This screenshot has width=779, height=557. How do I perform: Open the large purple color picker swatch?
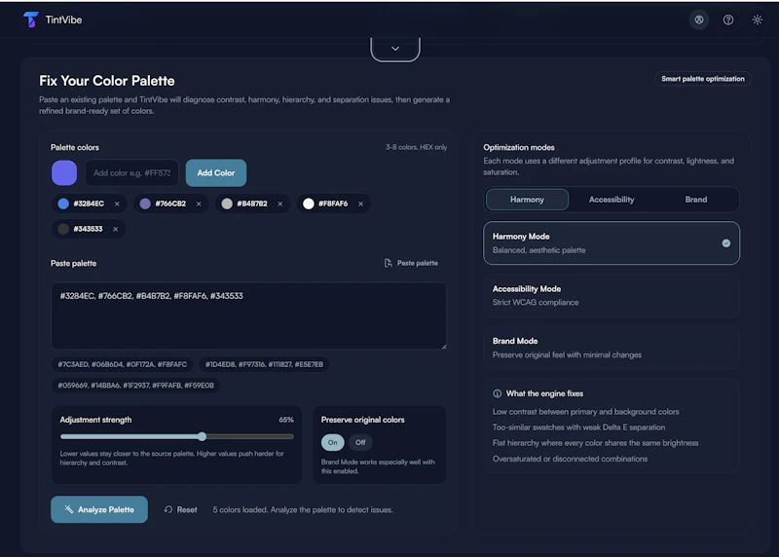coord(64,173)
